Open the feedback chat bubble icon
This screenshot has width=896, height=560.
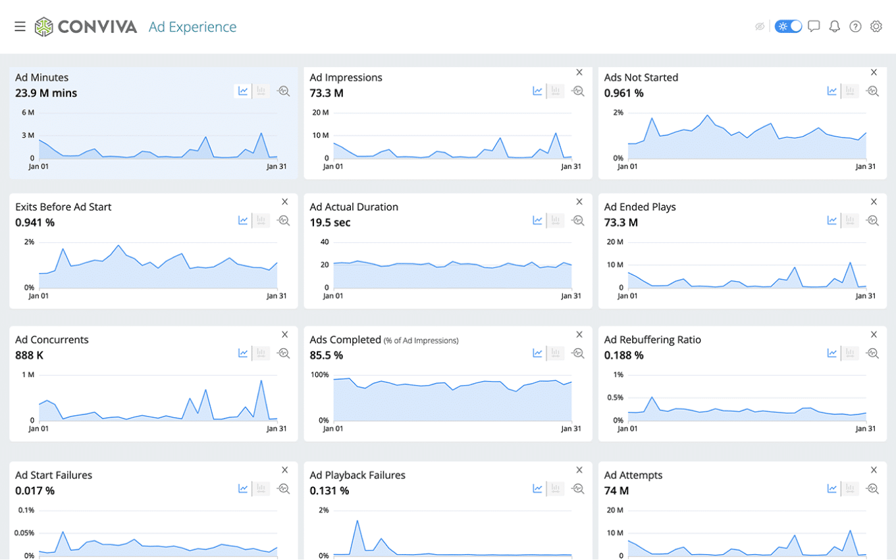(814, 26)
